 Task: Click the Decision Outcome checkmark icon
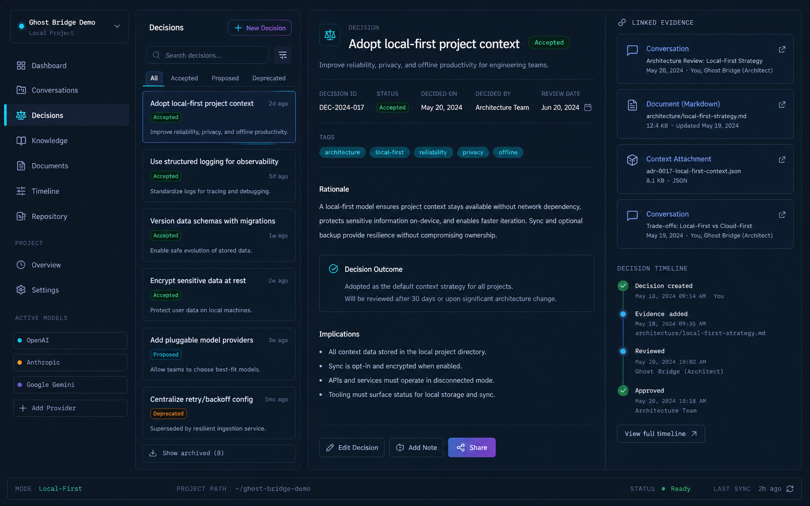(333, 269)
